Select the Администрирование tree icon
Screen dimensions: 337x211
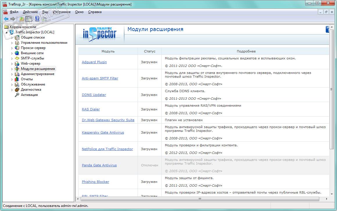coord(17,74)
